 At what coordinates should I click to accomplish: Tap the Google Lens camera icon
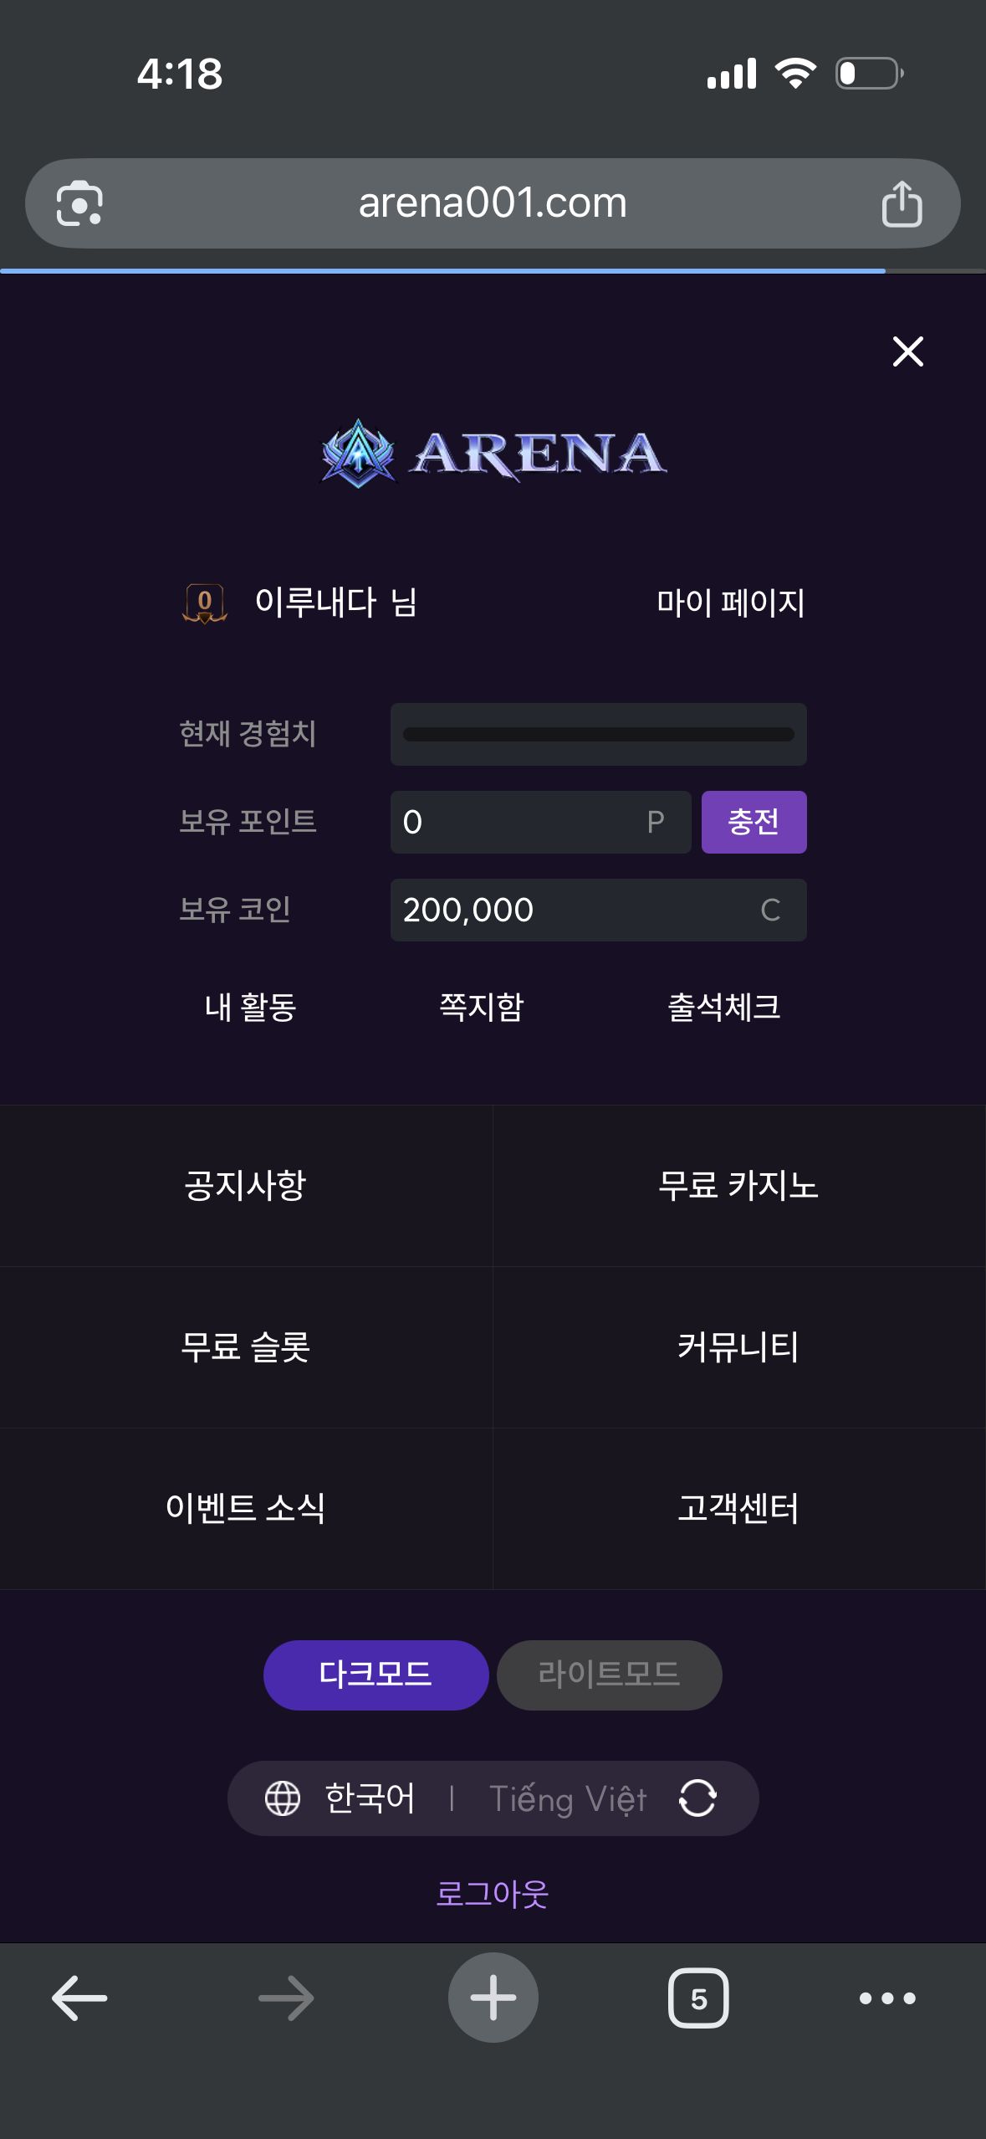coord(79,203)
